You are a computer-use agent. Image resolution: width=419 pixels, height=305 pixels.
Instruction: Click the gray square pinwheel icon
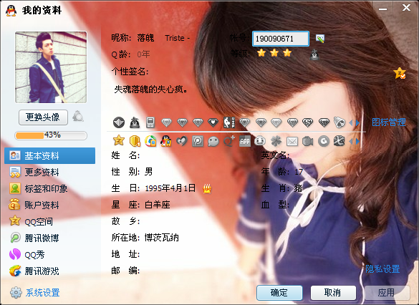[x=198, y=141]
